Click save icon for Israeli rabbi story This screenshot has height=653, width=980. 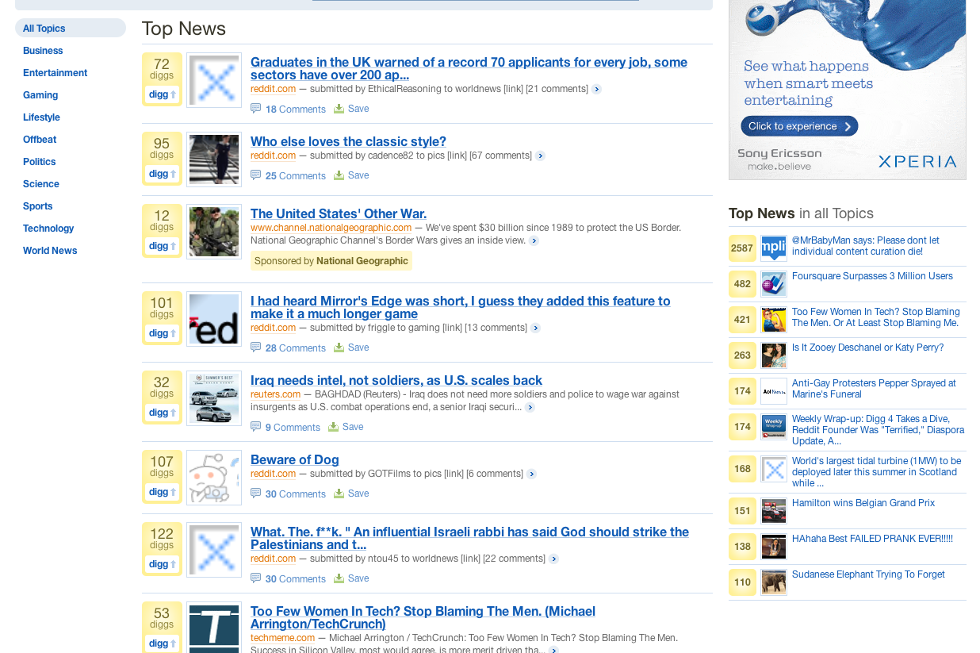point(339,578)
